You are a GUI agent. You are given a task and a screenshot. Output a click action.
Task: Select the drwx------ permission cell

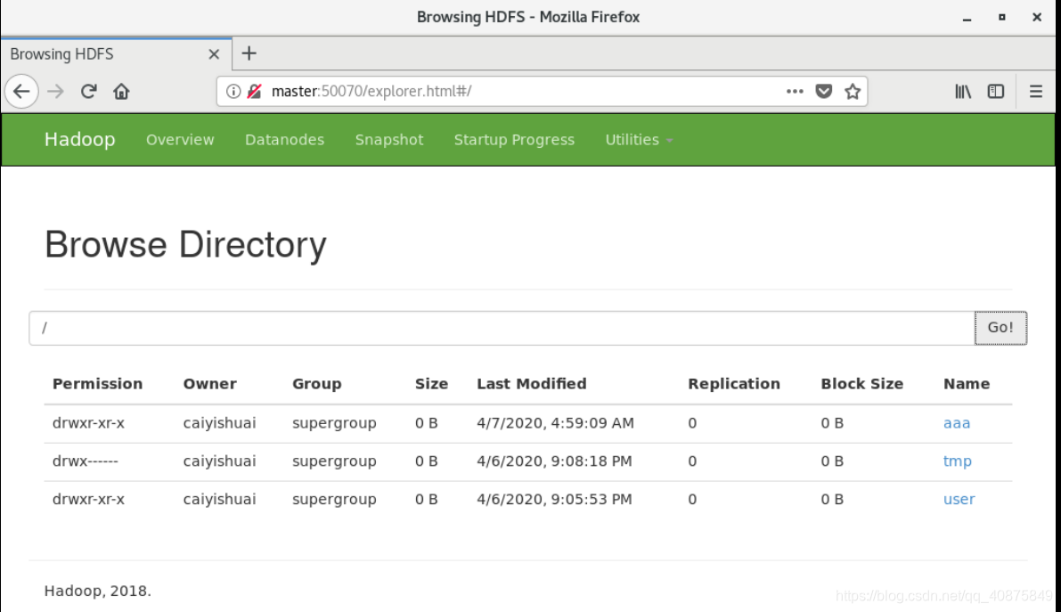[86, 461]
